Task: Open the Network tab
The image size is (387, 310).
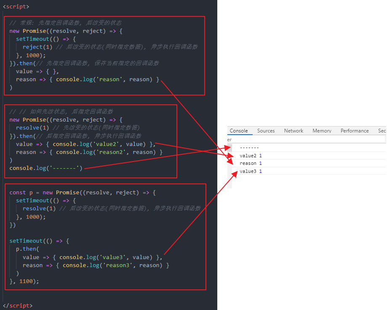Action: point(294,131)
